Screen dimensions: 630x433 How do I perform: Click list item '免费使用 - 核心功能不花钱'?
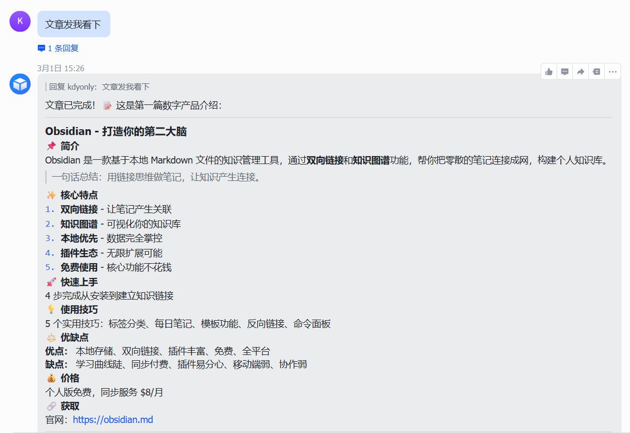tap(116, 268)
